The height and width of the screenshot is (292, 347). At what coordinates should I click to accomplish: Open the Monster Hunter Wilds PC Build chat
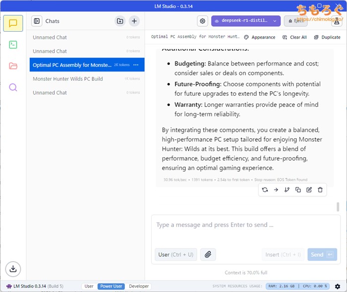coord(87,79)
